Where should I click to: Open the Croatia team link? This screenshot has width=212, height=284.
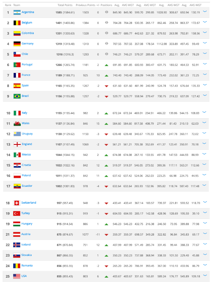click(x=26, y=165)
